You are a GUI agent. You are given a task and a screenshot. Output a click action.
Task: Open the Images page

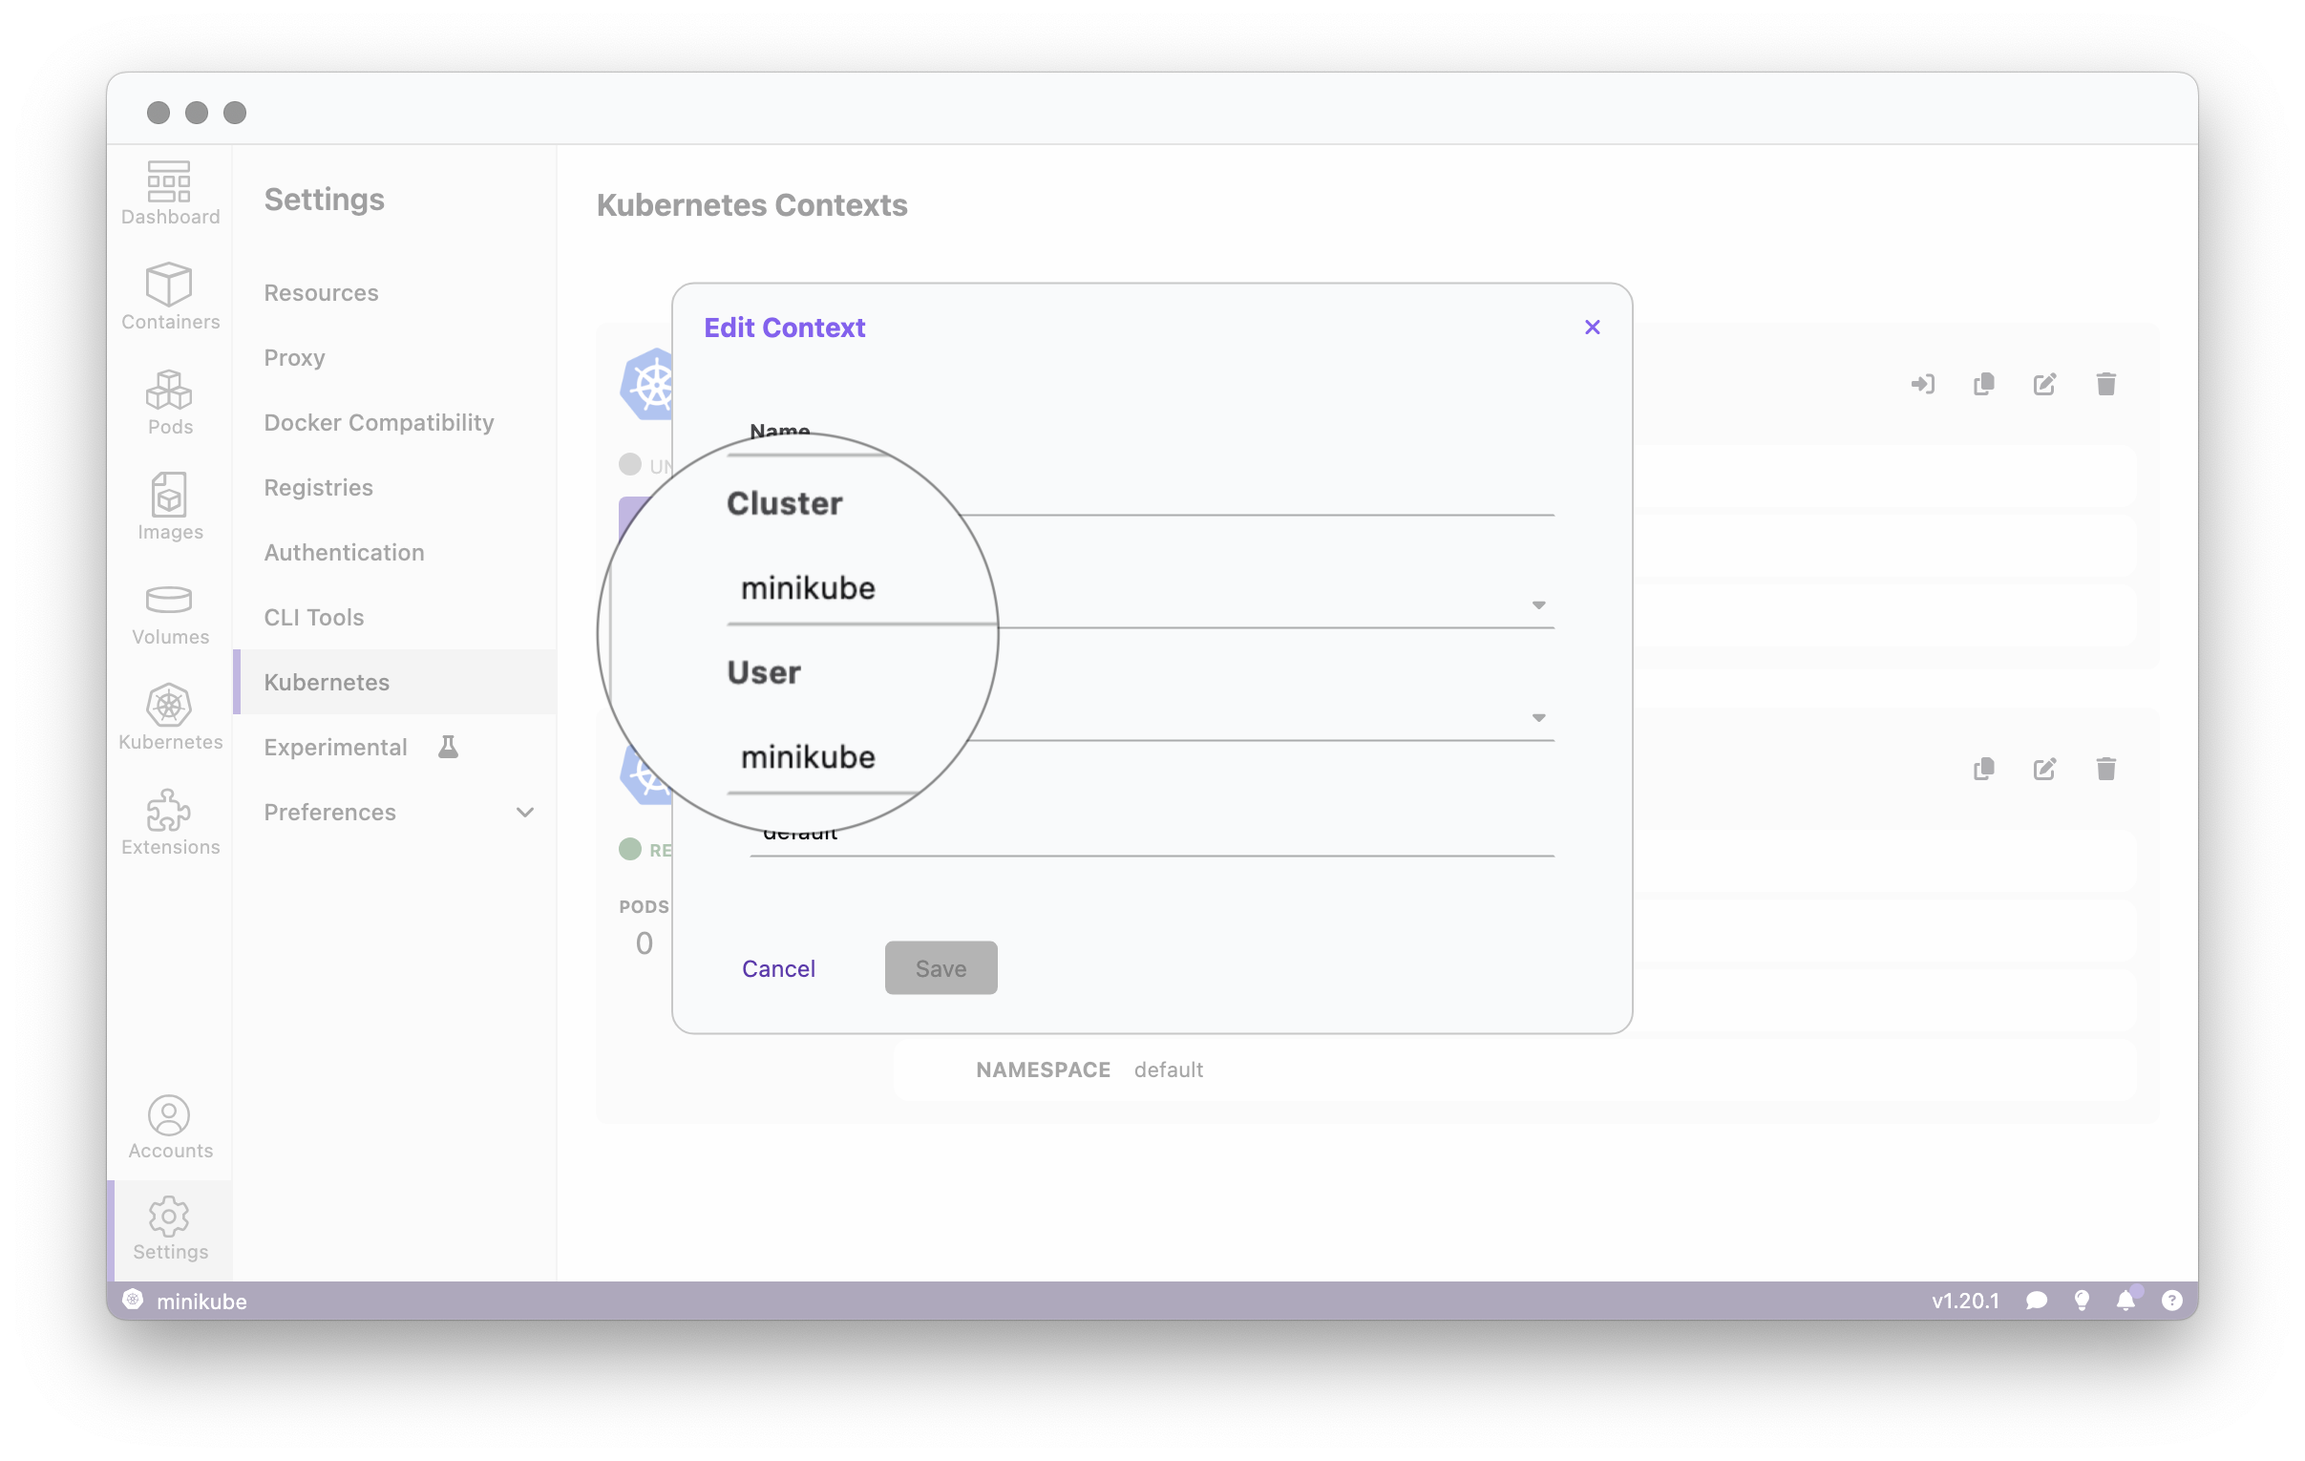point(168,507)
